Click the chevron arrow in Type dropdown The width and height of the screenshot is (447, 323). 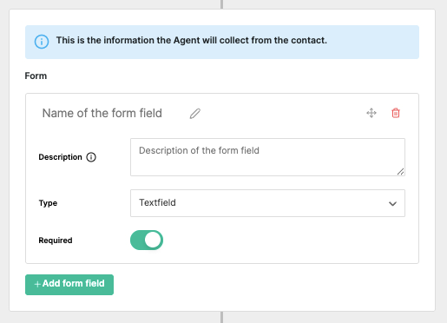(392, 204)
